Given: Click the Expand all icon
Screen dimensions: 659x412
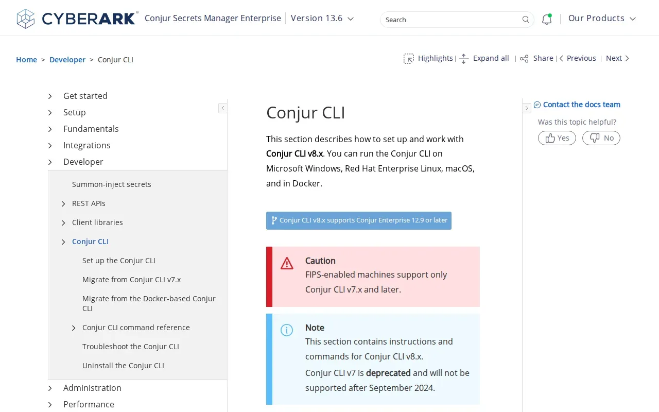Looking at the screenshot, I should coord(464,59).
